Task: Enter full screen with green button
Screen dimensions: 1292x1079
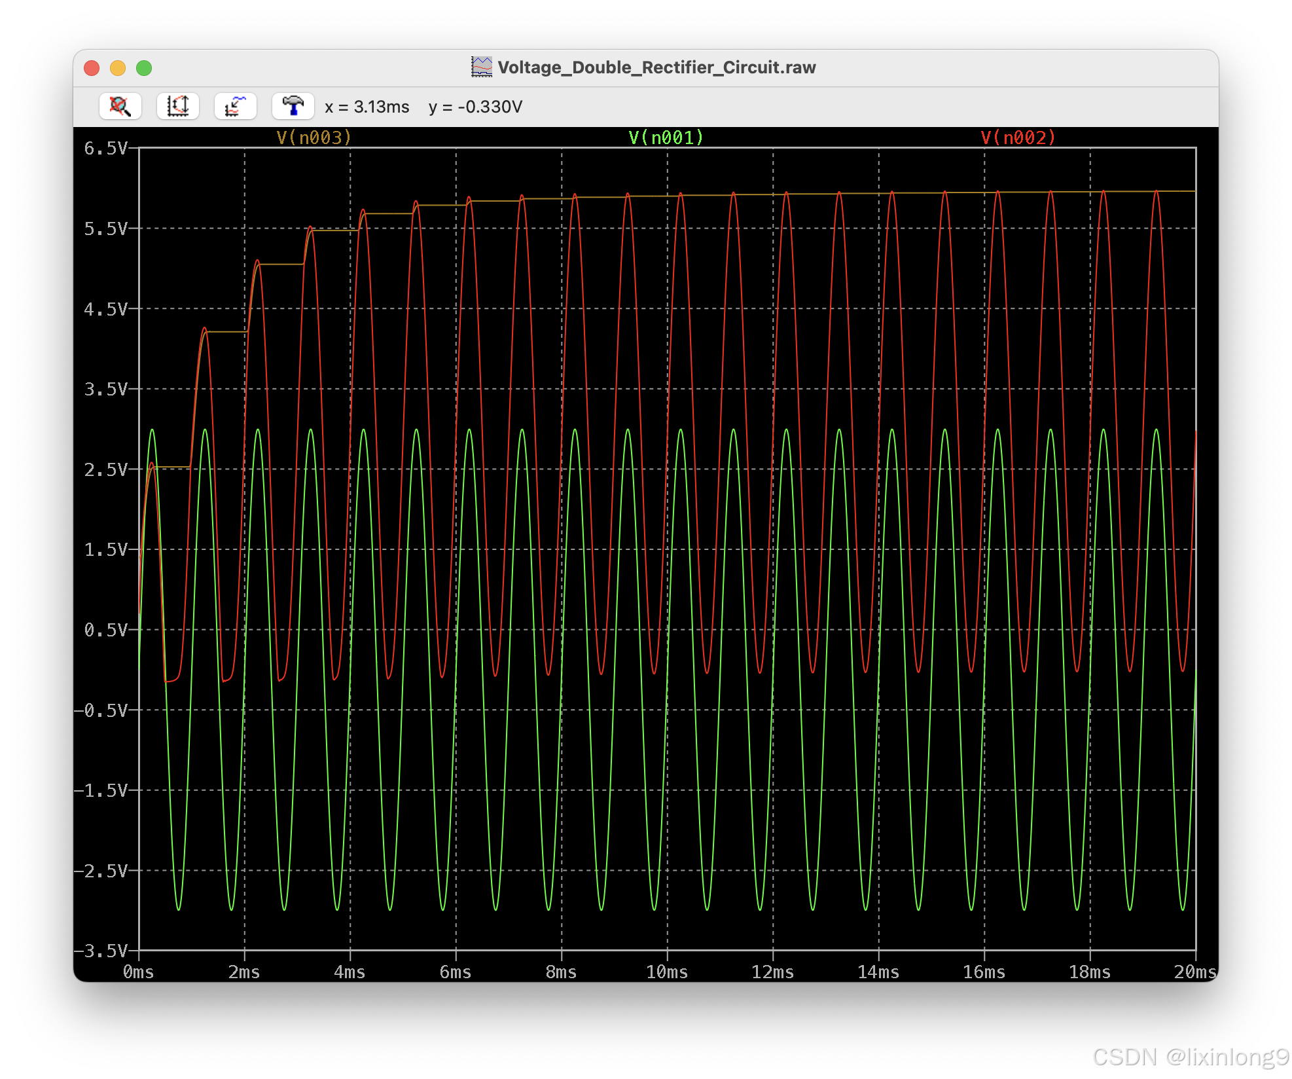Action: tap(144, 68)
